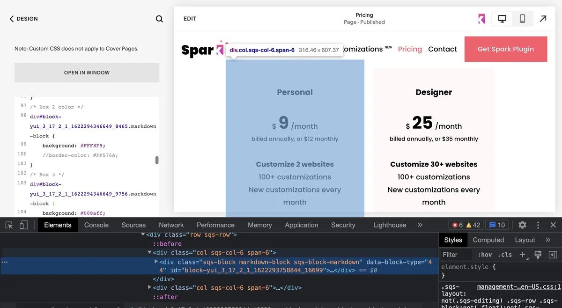This screenshot has height=308, width=562.
Task: Click the OPEN IN WINDOW button
Action: [87, 73]
